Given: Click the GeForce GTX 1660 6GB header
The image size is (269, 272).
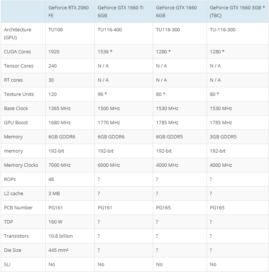Looking at the screenshot, I should pos(180,12).
